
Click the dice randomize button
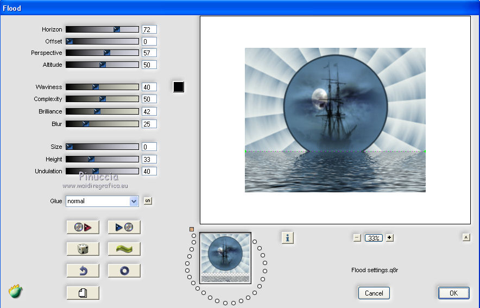83,249
